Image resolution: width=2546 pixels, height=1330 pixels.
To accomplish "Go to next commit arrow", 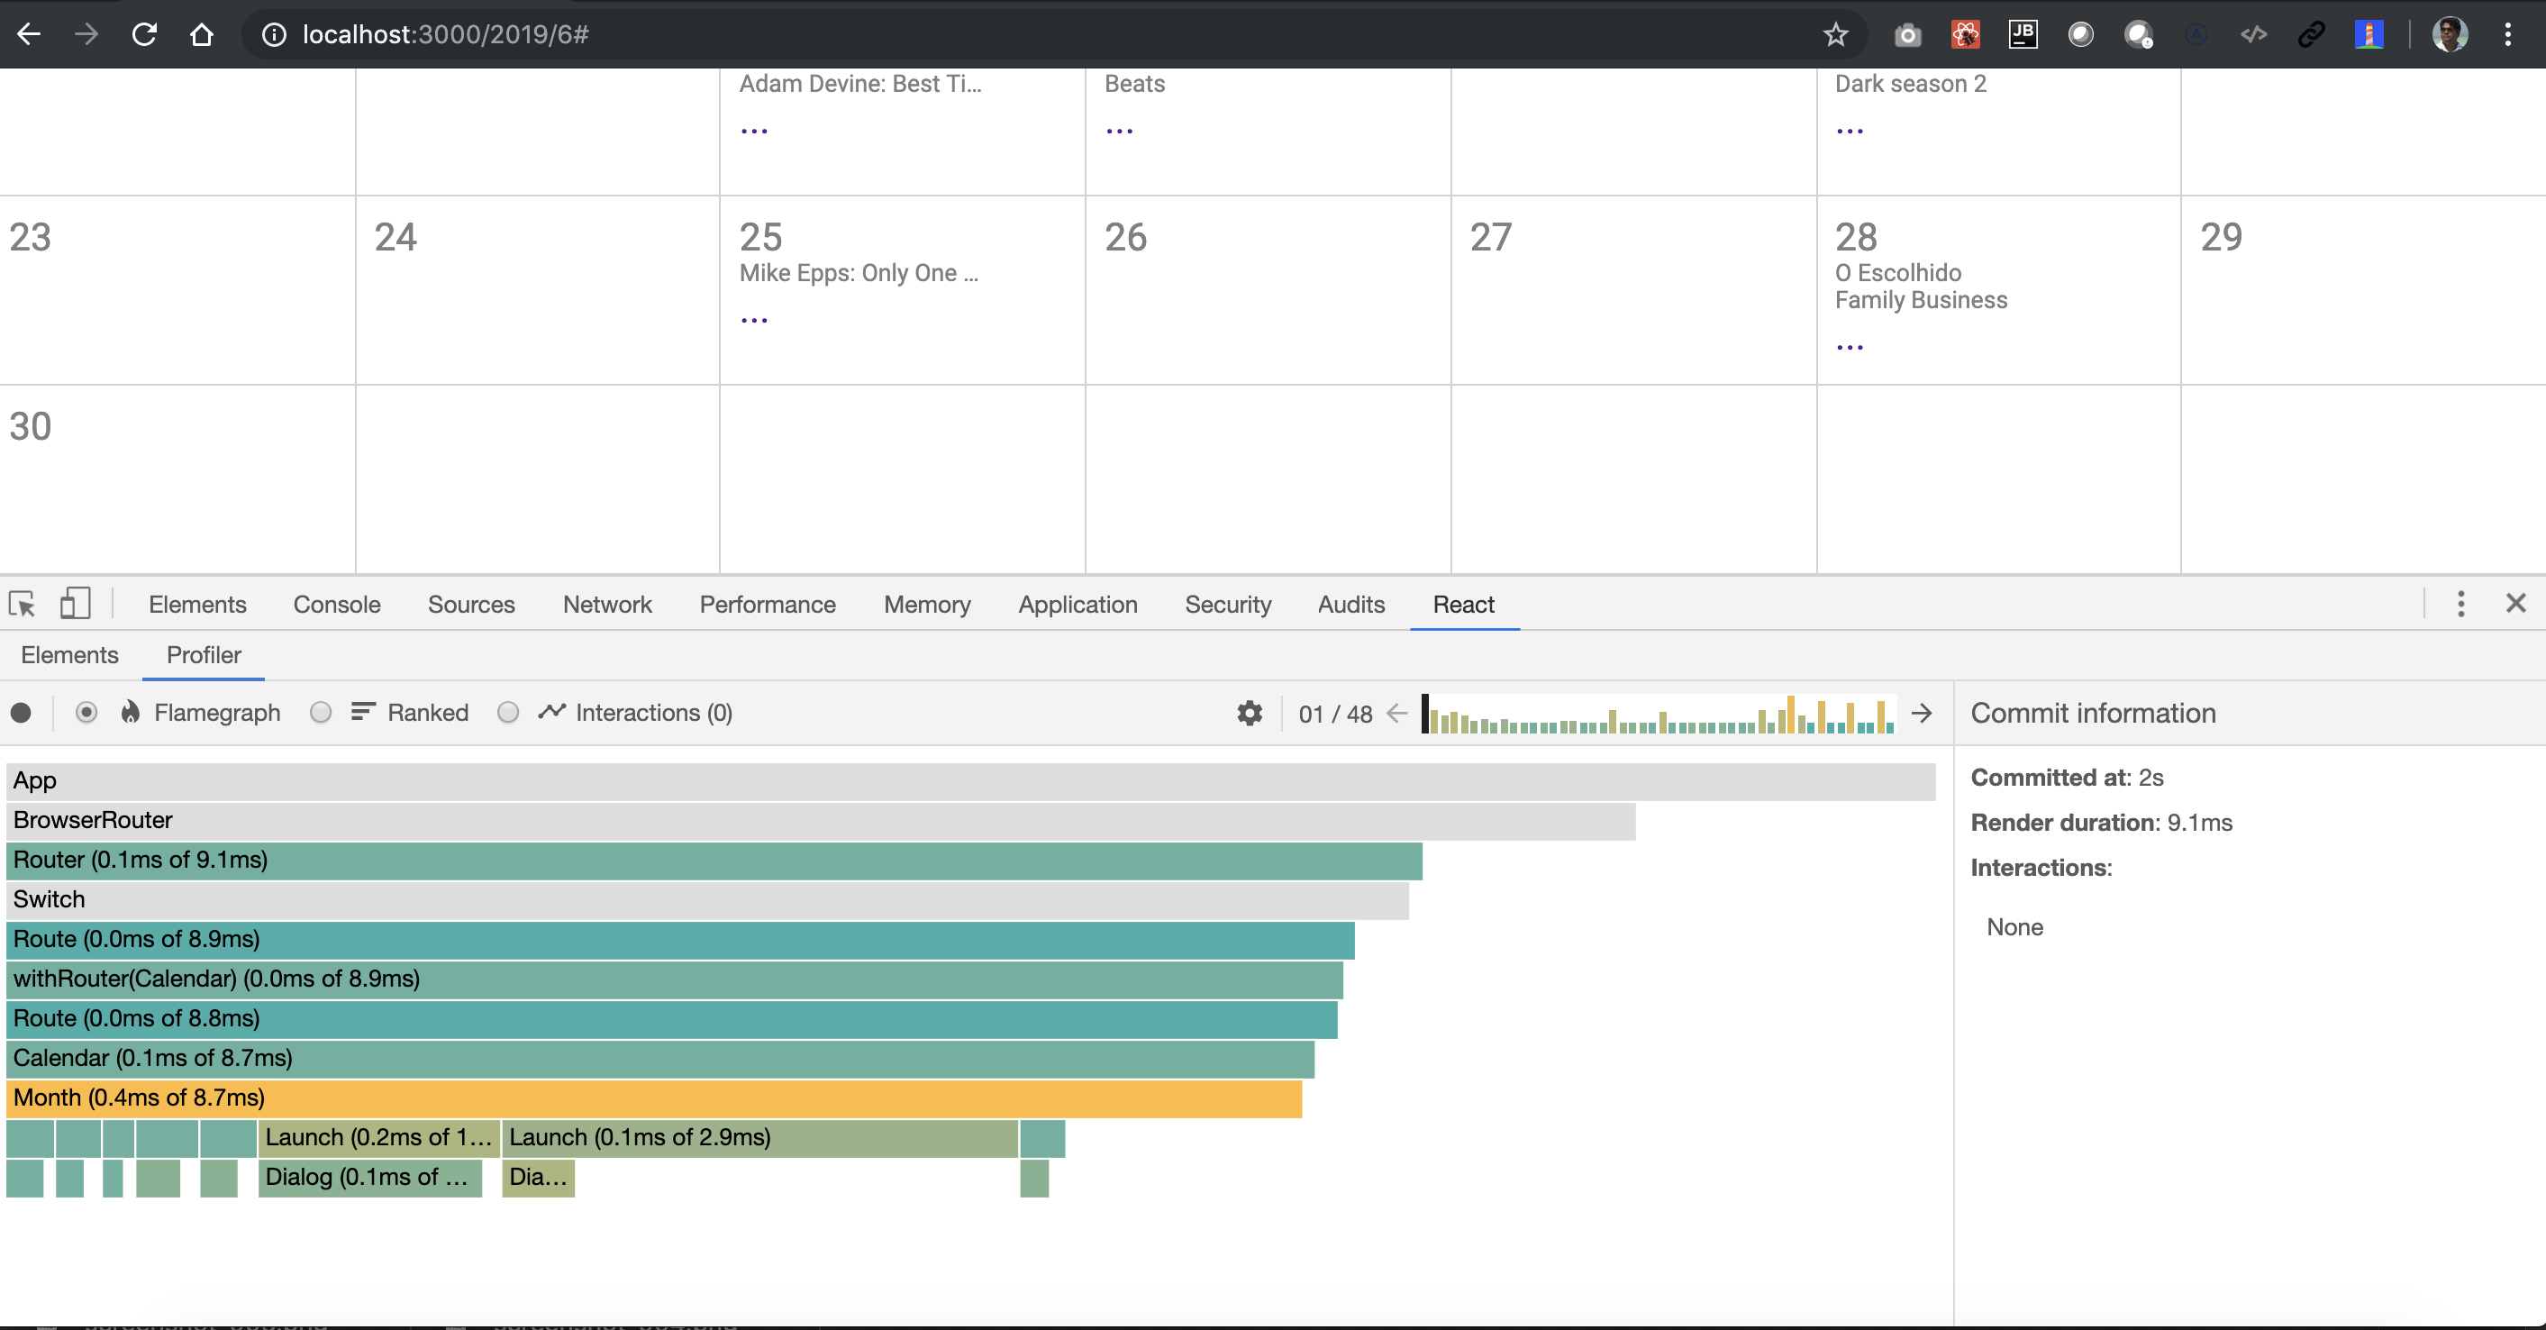I will pyautogui.click(x=1922, y=713).
